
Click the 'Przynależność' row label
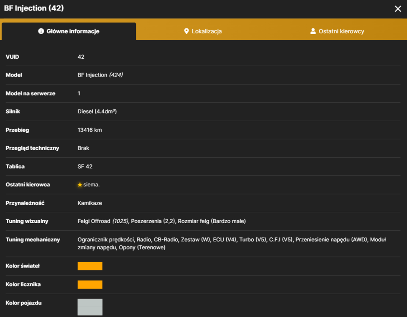(x=25, y=203)
